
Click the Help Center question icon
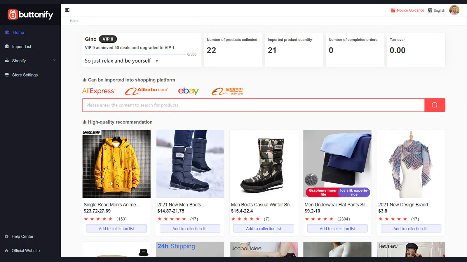[7, 236]
